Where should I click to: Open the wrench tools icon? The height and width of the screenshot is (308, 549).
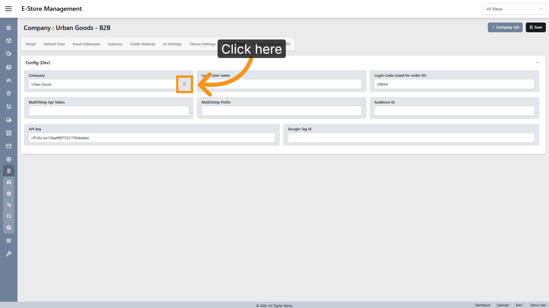tap(9, 254)
